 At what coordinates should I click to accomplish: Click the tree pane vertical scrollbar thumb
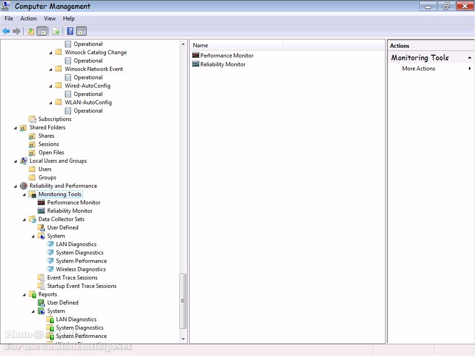(x=183, y=301)
